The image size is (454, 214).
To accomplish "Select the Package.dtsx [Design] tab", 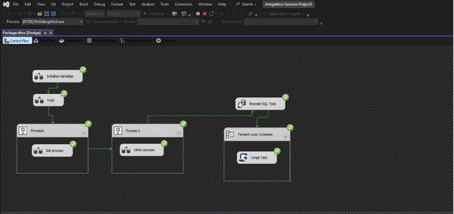I will [x=22, y=33].
